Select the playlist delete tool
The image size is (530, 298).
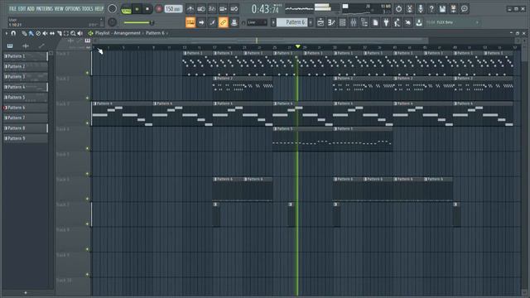pos(38,33)
